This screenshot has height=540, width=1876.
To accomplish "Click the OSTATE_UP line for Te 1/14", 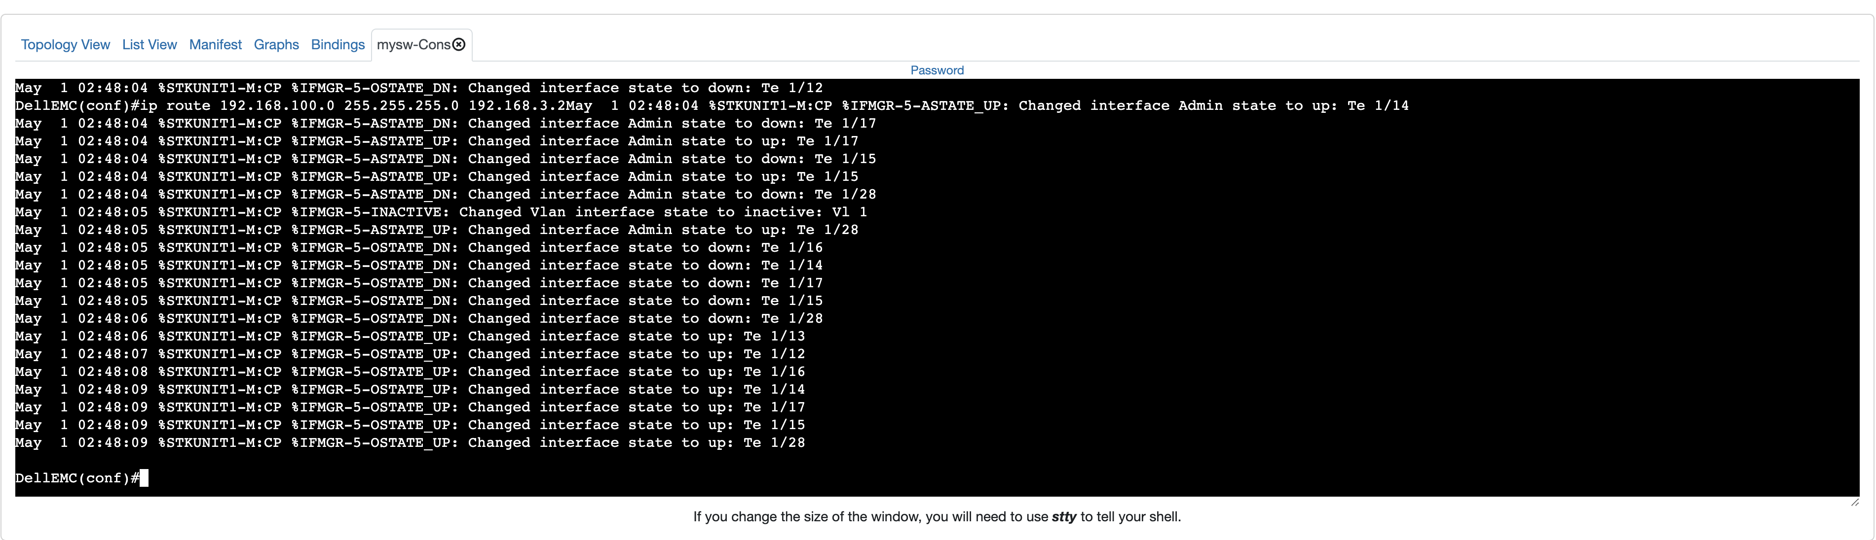I will 410,390.
